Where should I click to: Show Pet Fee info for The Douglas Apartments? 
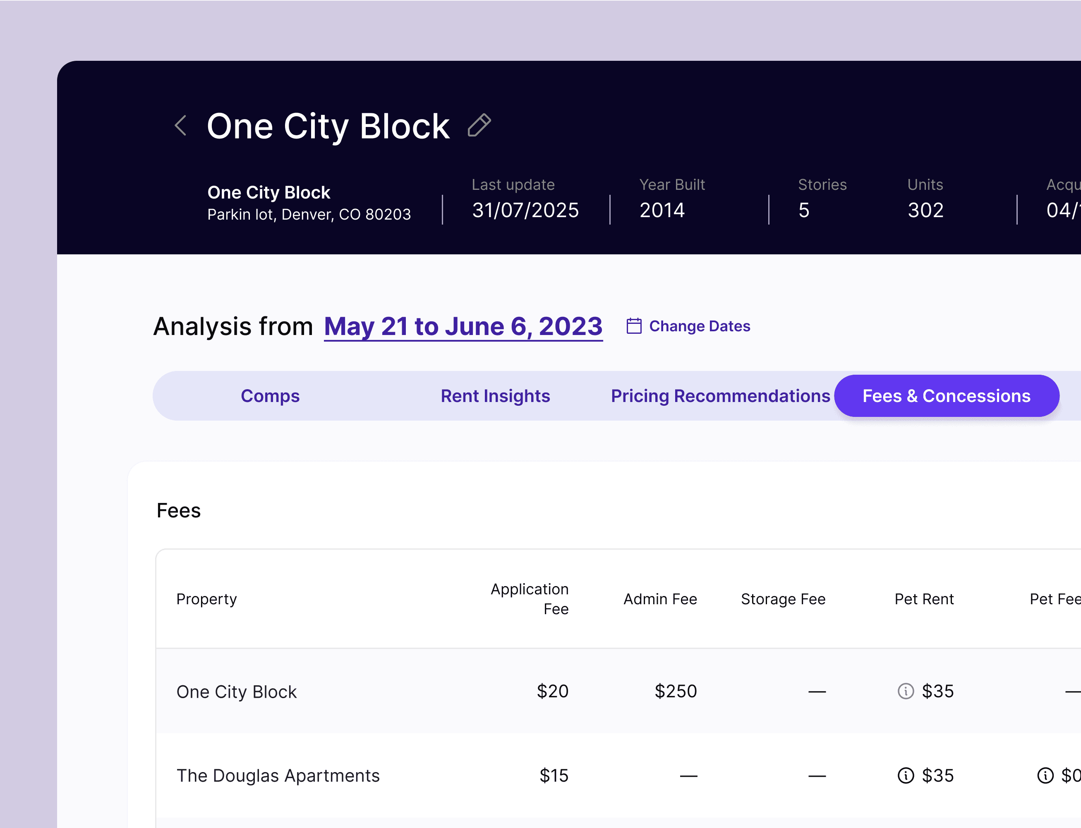1045,775
